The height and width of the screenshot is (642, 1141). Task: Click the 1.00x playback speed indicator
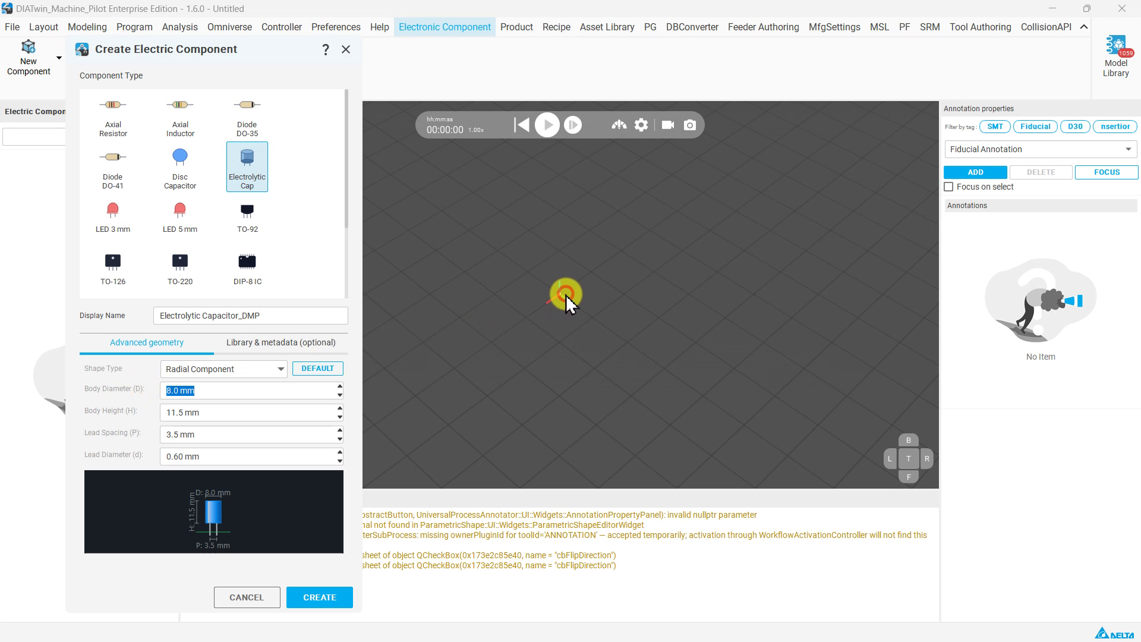tap(476, 130)
